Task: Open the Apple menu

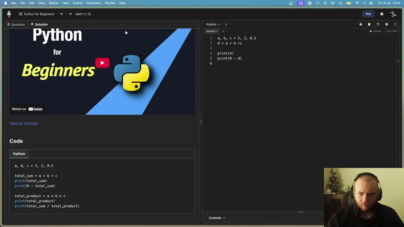Action: pos(5,3)
